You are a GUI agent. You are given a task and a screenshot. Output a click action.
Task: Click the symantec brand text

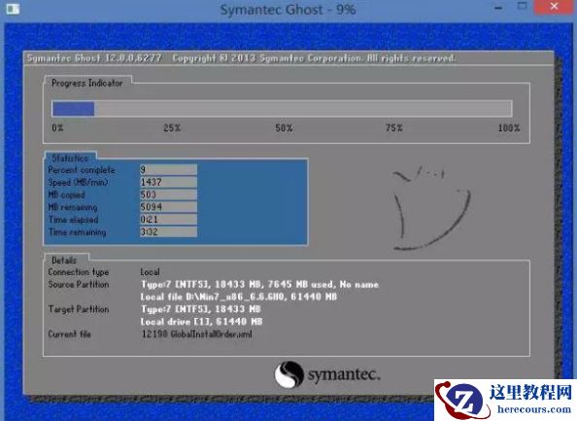344,375
